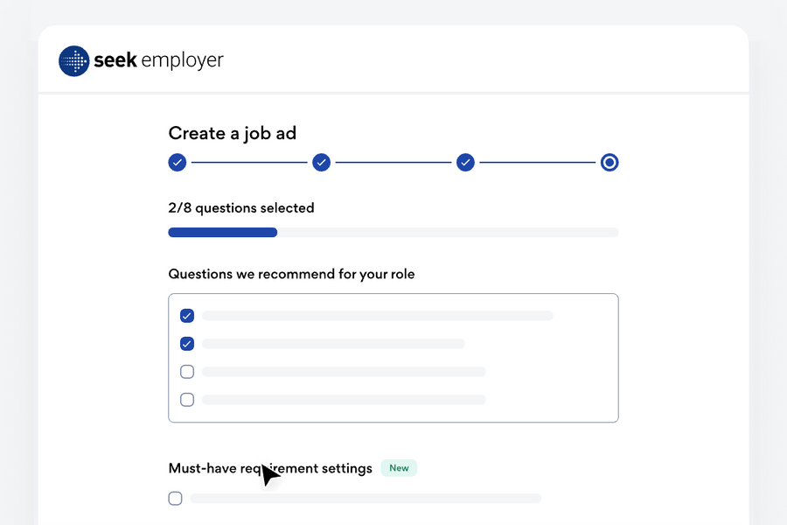Viewport: 787px width, 525px height.
Task: Check the must-have requirement settings checkbox
Action: tap(176, 499)
